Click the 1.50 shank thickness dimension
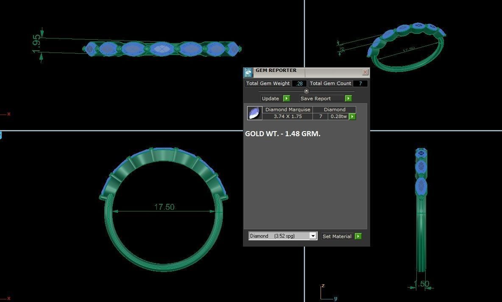Screen dimensions: 502x302 point(421,283)
